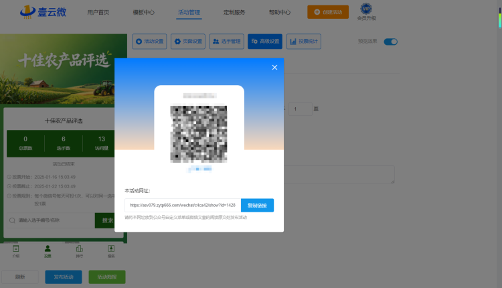Click the 选手数 stat showing 6
This screenshot has height=288, width=502.
tap(64, 143)
